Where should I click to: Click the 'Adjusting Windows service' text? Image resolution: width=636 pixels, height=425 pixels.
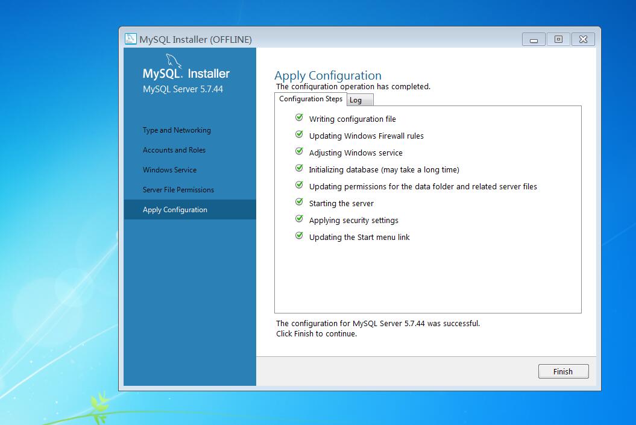[x=356, y=153]
